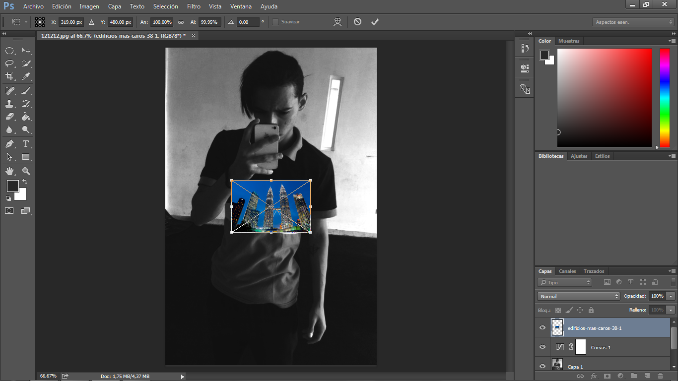The image size is (678, 381).
Task: Open the Aspectos esen. workspace dropdown
Action: [x=633, y=22]
